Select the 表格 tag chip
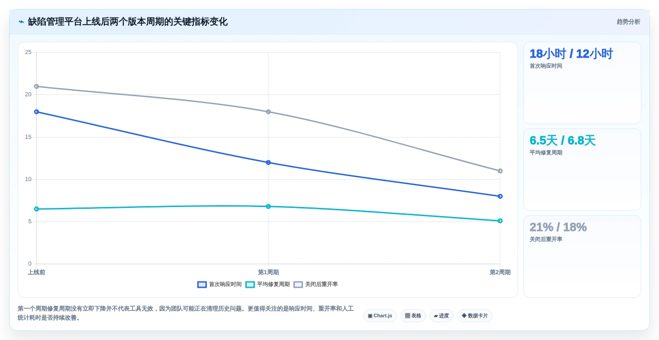 coord(413,316)
